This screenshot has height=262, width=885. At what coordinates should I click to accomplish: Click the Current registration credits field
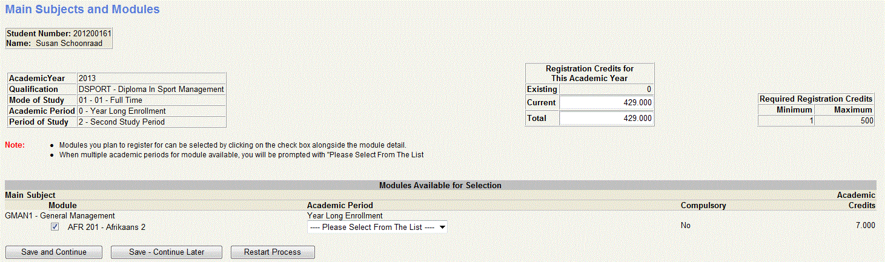click(x=606, y=103)
